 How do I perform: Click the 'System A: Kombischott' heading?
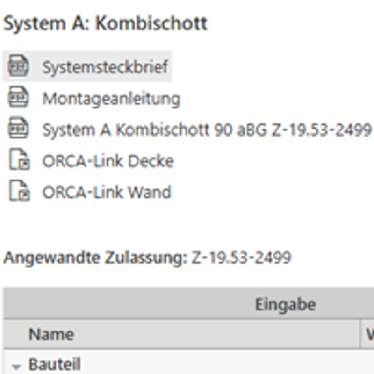tap(105, 23)
